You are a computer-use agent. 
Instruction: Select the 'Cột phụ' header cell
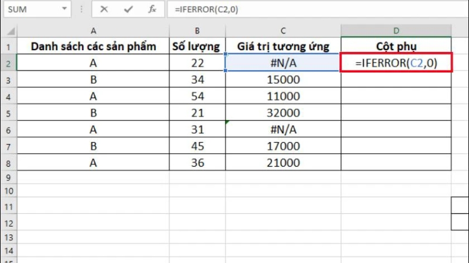point(396,46)
